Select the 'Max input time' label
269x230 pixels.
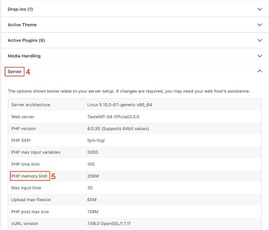tap(26, 188)
